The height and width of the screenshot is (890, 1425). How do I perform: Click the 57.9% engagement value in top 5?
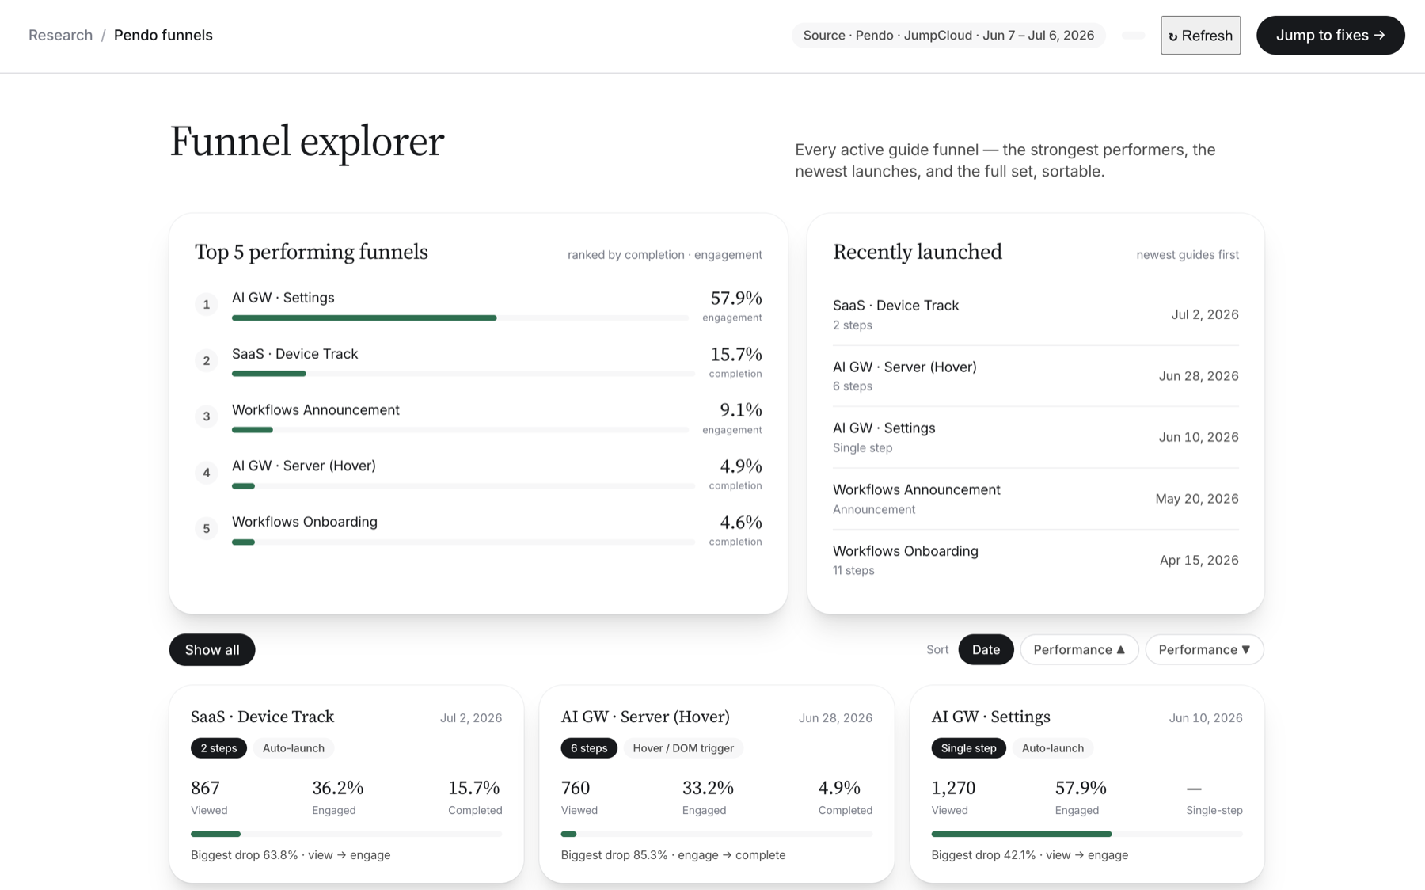(735, 299)
